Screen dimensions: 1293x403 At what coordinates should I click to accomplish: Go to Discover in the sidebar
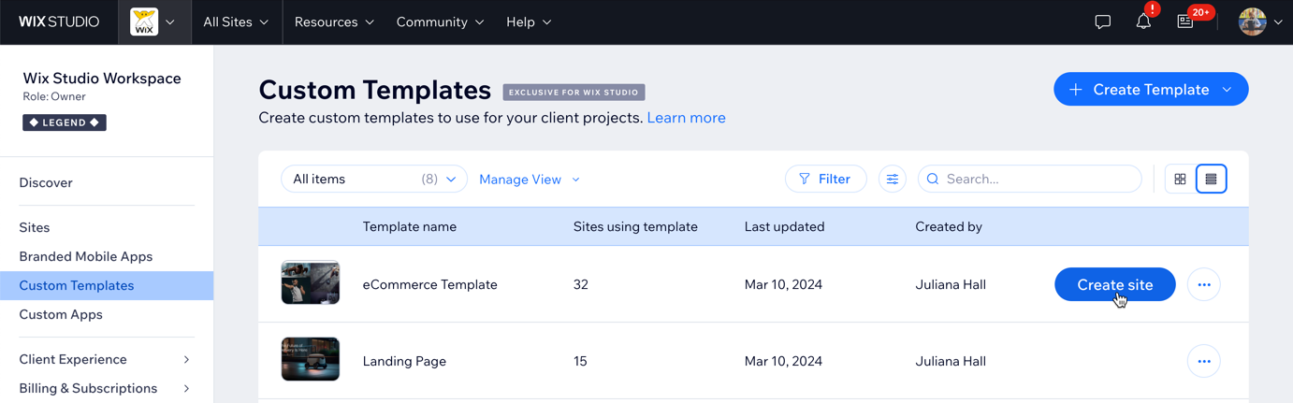click(x=46, y=182)
